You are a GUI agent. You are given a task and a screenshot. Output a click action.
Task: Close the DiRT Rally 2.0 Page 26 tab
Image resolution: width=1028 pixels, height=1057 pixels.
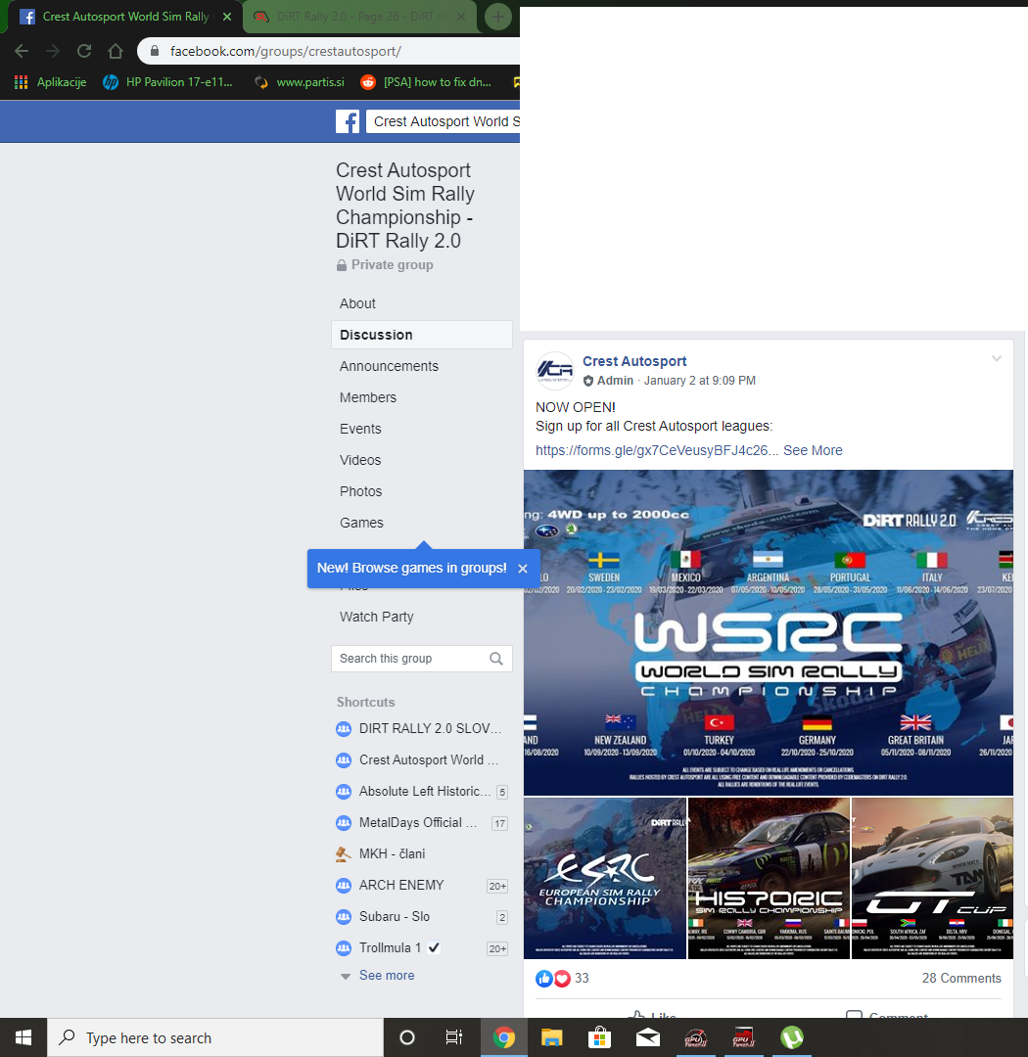pyautogui.click(x=461, y=17)
